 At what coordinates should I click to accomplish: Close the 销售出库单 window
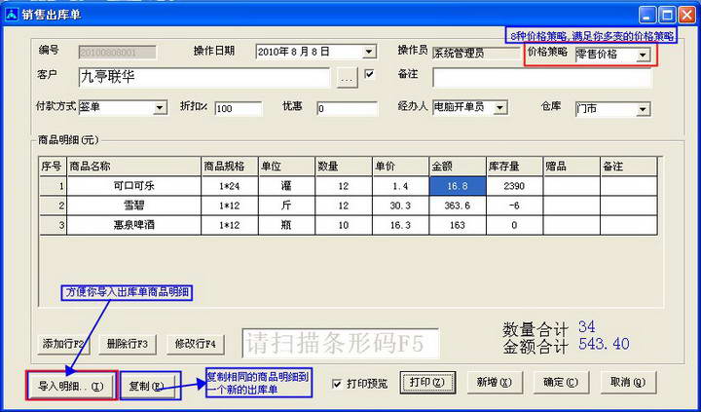687,15
